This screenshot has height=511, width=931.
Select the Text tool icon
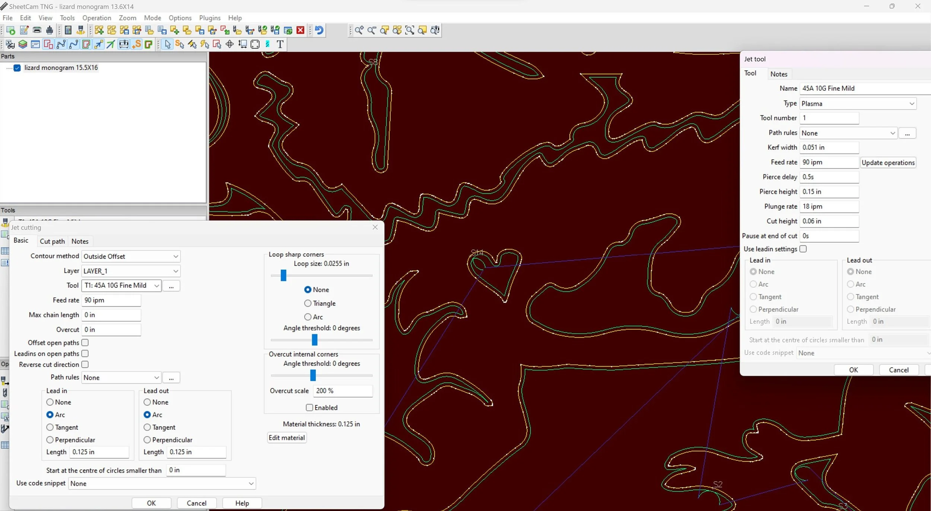[280, 44]
